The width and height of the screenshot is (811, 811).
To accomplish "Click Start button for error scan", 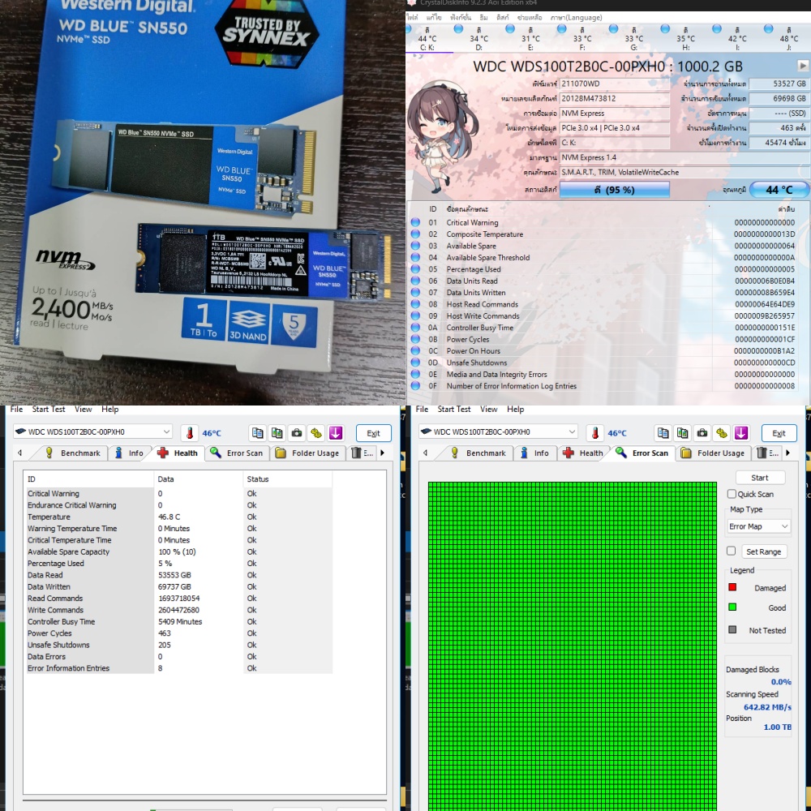I will tap(760, 478).
